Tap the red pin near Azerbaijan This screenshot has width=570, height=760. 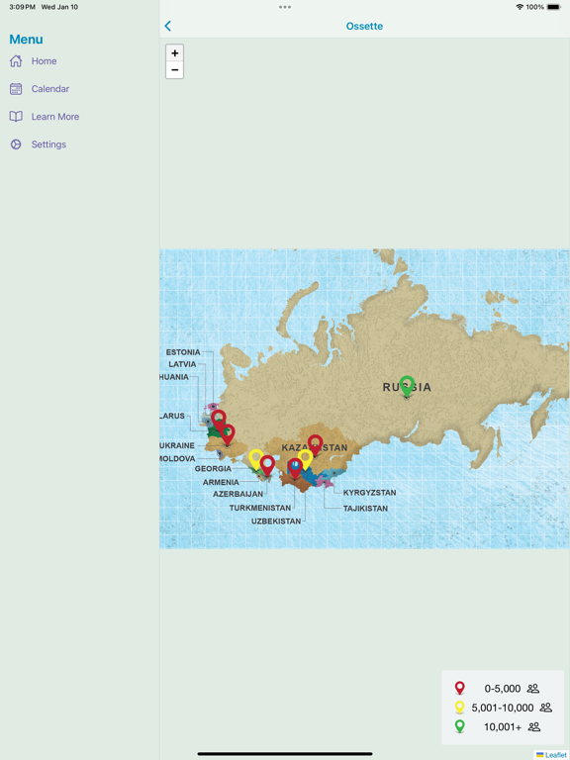pos(267,465)
